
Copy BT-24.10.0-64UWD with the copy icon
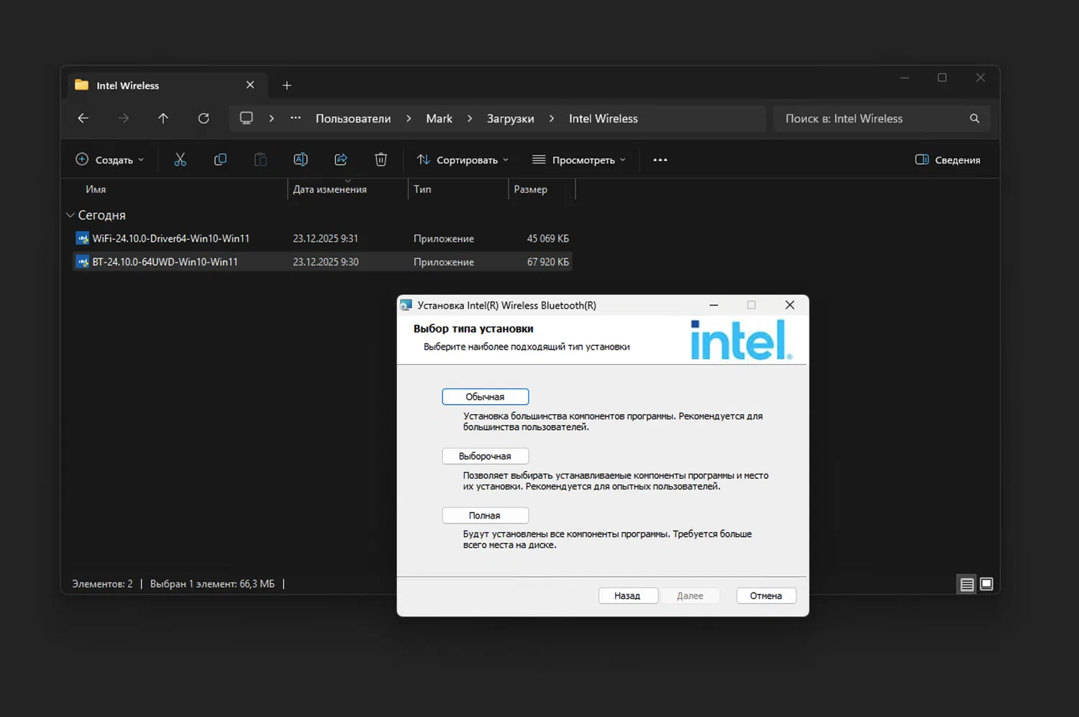pyautogui.click(x=220, y=159)
